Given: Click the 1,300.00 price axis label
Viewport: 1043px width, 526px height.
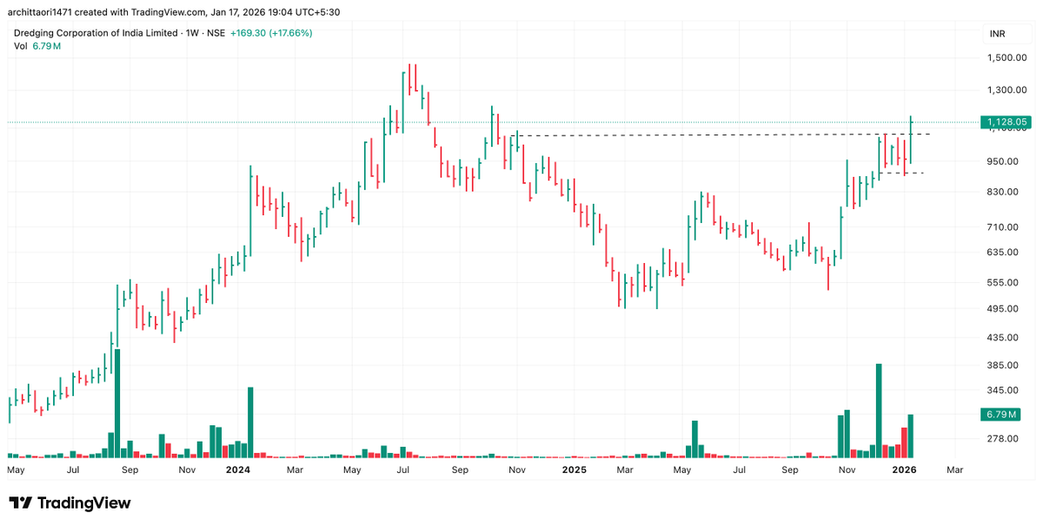Looking at the screenshot, I should click(x=1006, y=90).
